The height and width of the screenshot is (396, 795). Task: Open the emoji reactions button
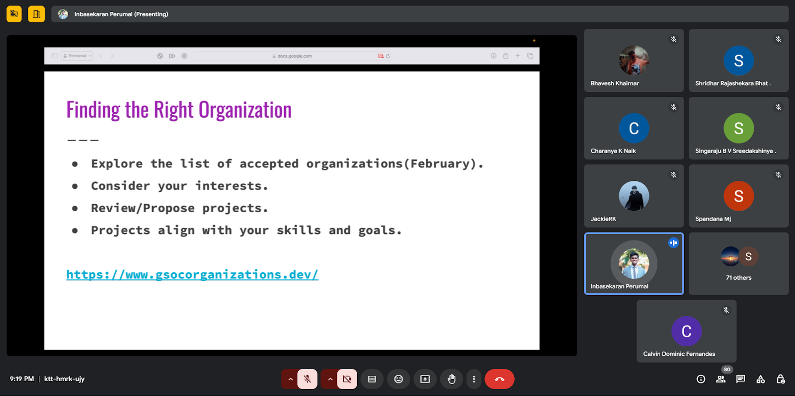tap(398, 379)
